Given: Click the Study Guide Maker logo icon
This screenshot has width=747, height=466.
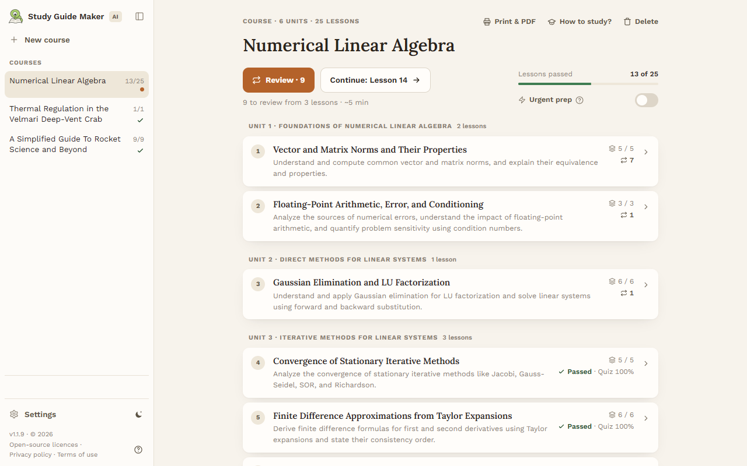Looking at the screenshot, I should pyautogui.click(x=16, y=16).
